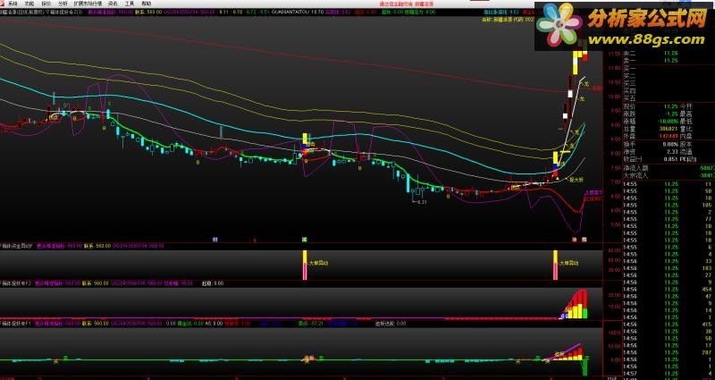Click the 净资 value 2.33
Viewport: 715px width, 380px height.
(x=673, y=151)
